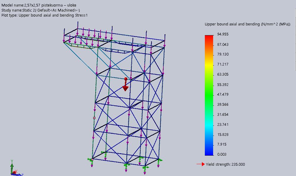296x176 pixels.
Task: Select the red point load arrow on the scaffold
Action: tap(125, 84)
